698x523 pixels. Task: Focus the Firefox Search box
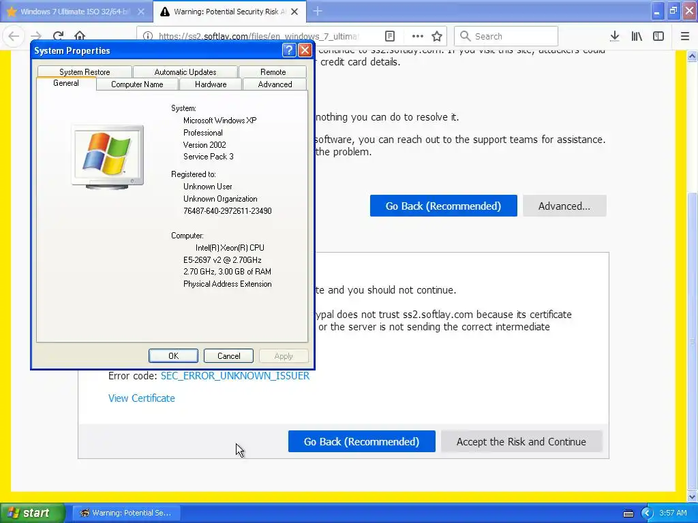point(506,36)
